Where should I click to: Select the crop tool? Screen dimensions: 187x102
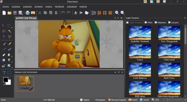coord(4,37)
